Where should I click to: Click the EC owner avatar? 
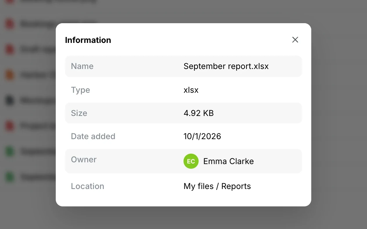coord(191,161)
